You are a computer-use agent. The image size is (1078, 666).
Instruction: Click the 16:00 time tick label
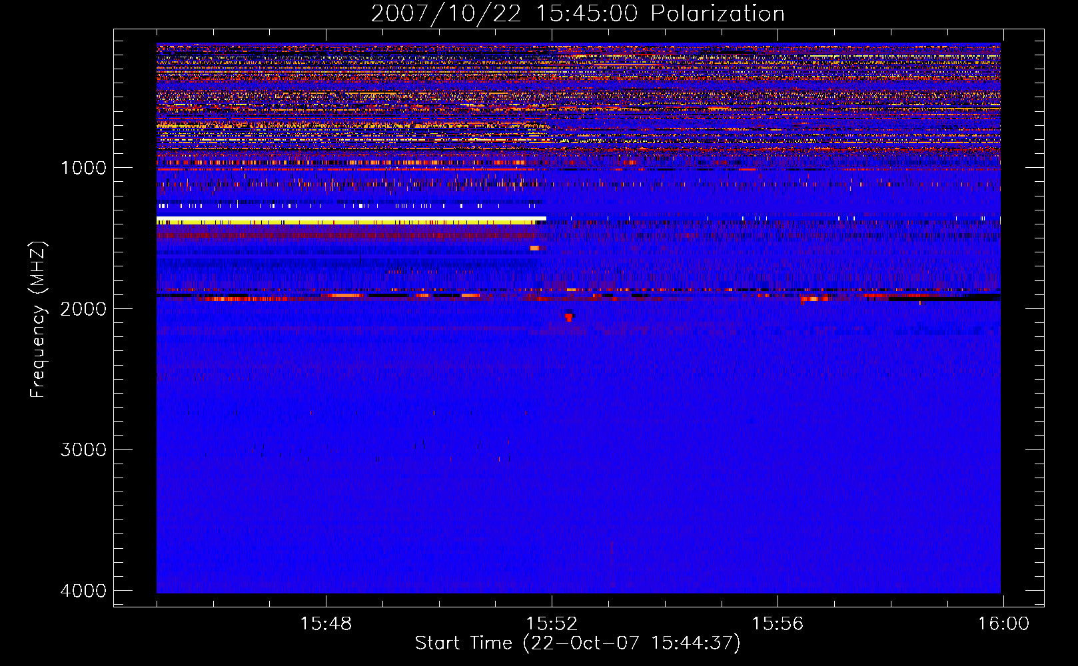(x=1003, y=624)
